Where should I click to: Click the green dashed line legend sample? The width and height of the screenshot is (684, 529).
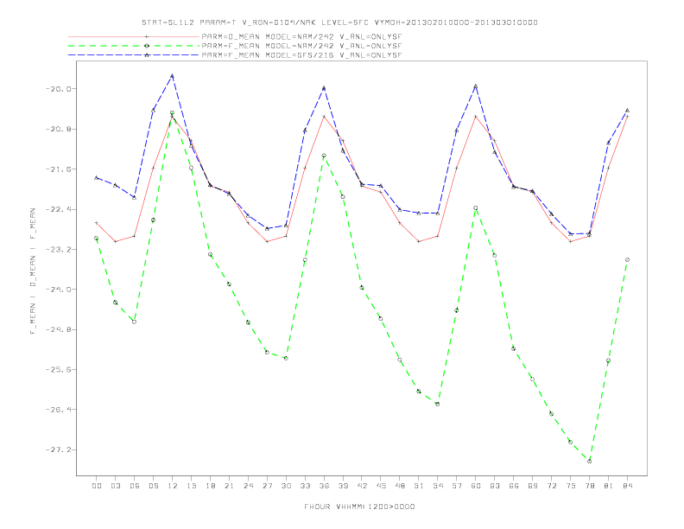click(134, 46)
